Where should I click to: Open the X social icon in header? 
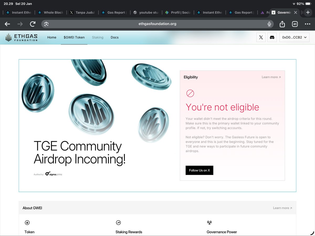coord(261,37)
